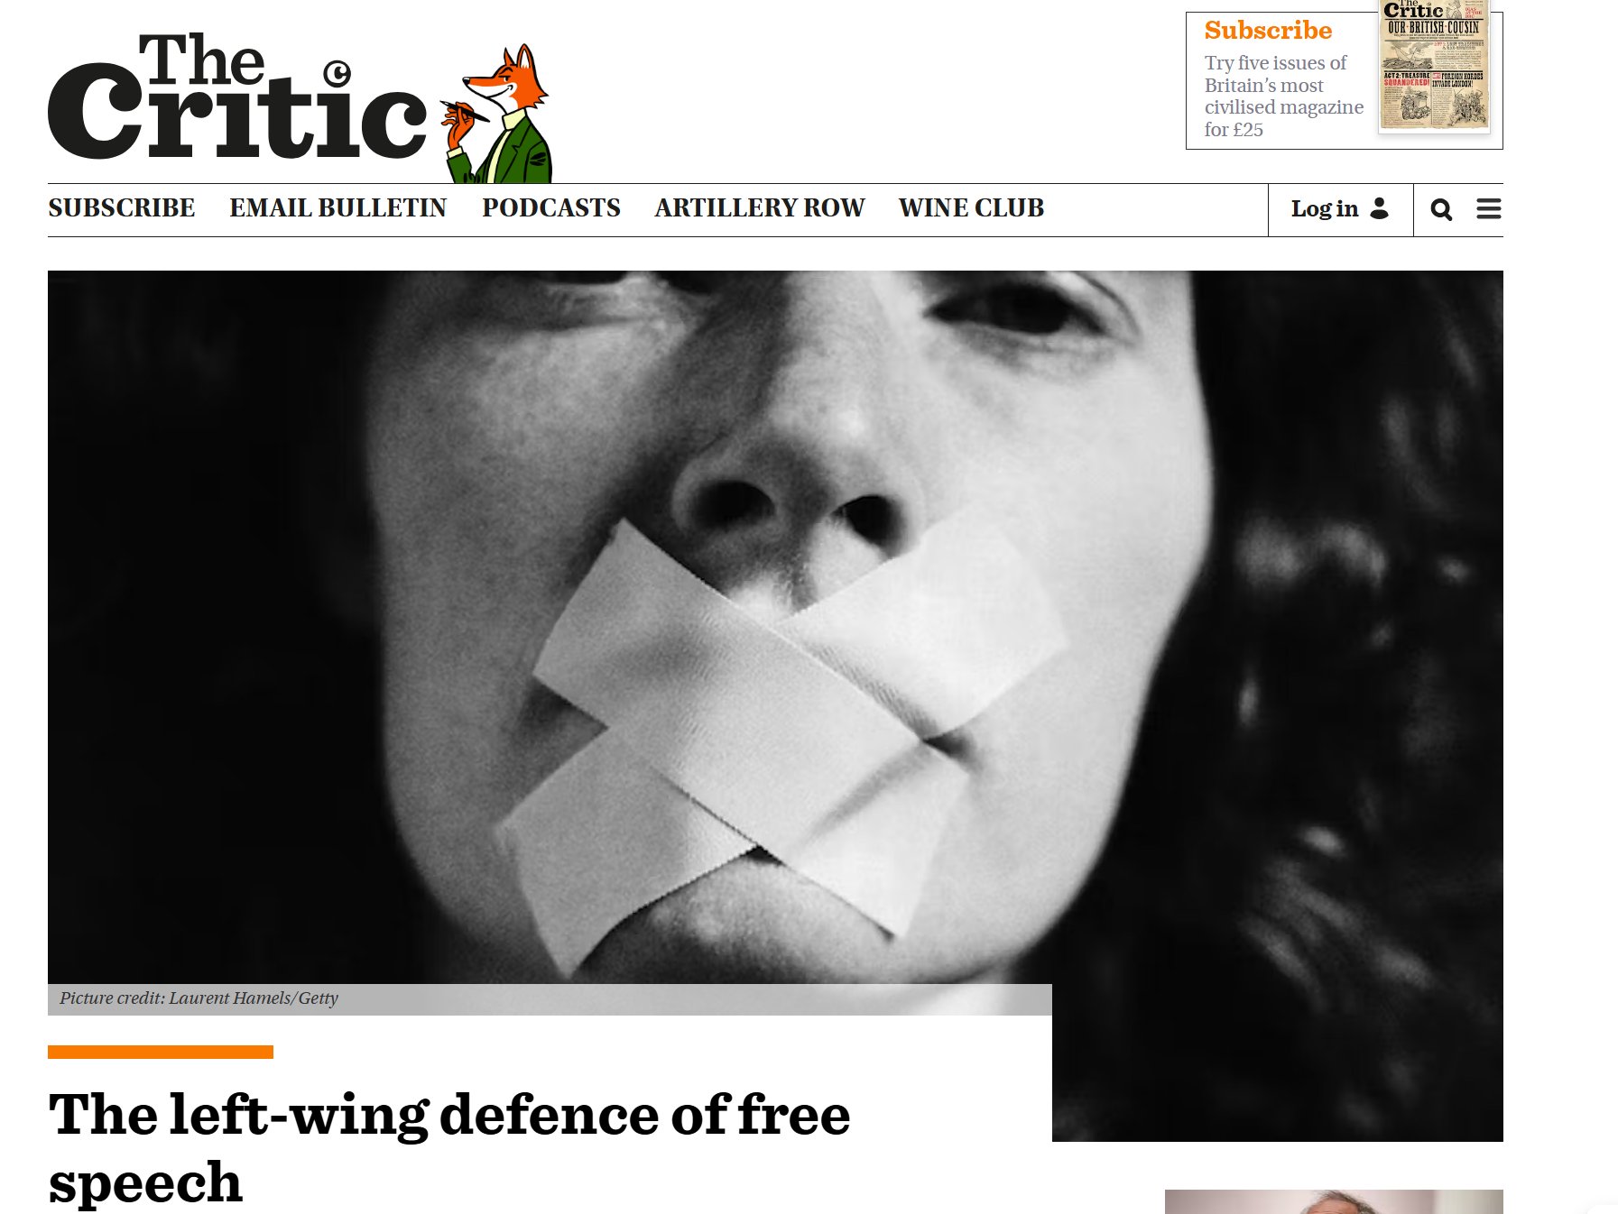Open the partially visible author photo thumbnail

pos(1334,1201)
